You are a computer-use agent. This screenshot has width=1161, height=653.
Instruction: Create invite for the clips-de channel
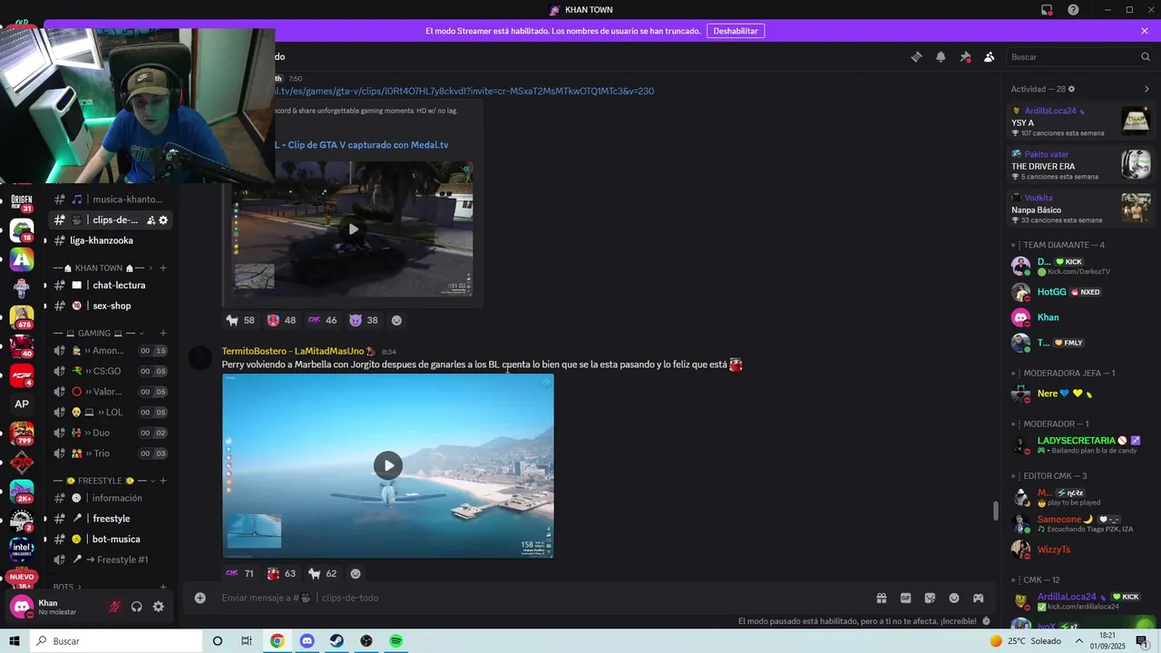click(x=151, y=219)
